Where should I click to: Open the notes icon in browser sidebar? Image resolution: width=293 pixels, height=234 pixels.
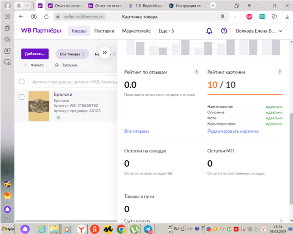(7, 28)
